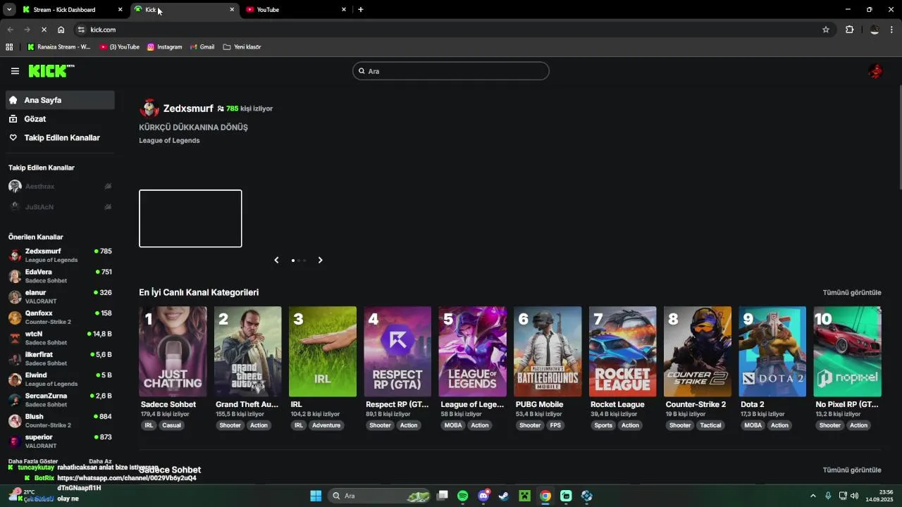Open the IRL category card
This screenshot has width=902, height=507.
click(x=323, y=351)
